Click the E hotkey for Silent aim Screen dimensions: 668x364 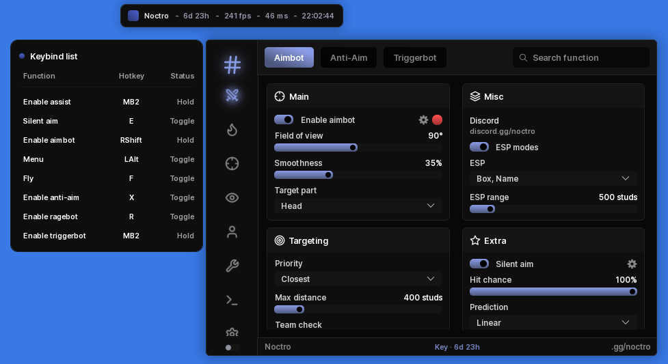131,121
